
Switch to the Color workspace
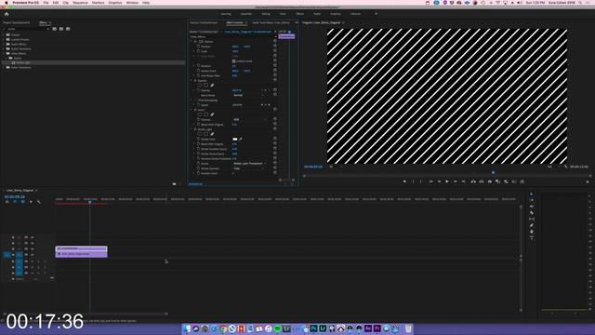pos(283,14)
